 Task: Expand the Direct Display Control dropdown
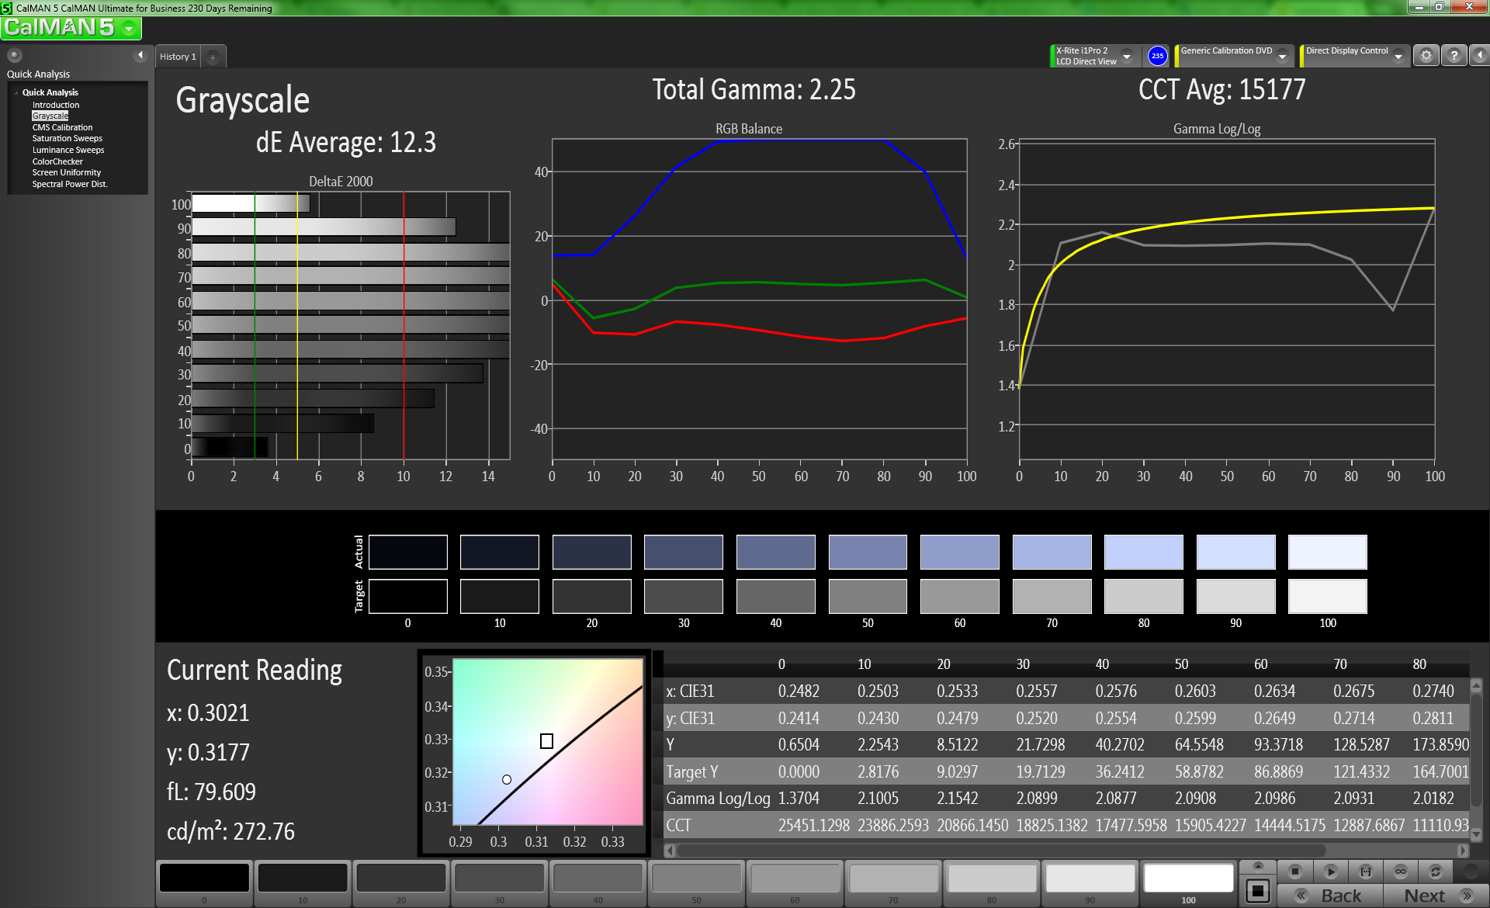click(x=1398, y=57)
